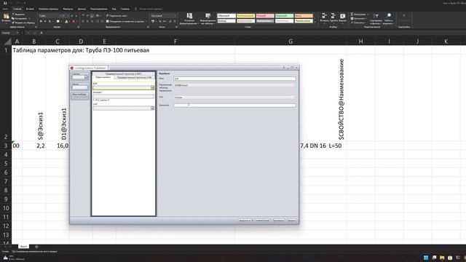Open the Insert ribbon tab
466x262 pixels.
pos(30,9)
